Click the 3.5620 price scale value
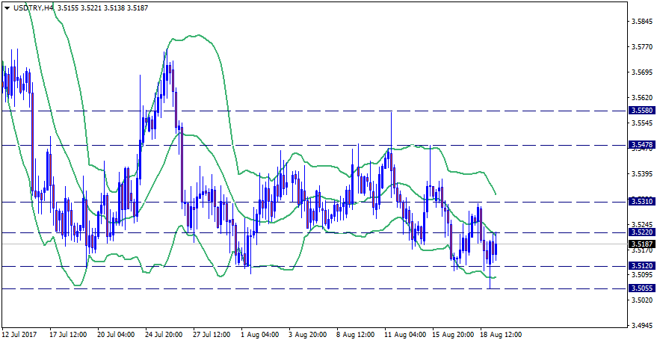 641,98
